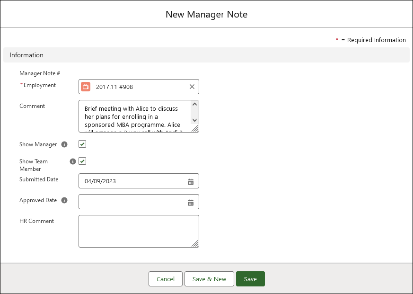Click into the HR Comment text area

[139, 231]
